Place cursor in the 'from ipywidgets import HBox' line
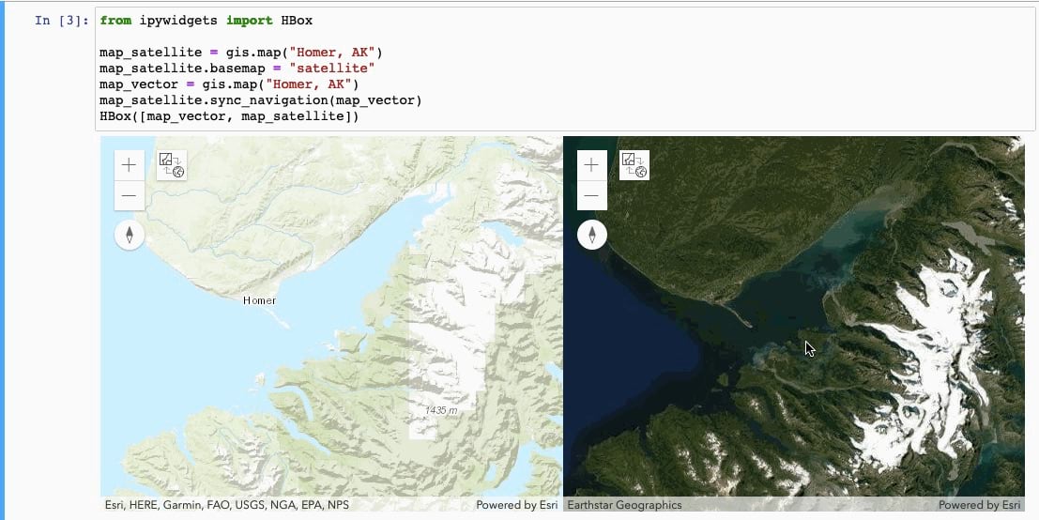 (x=206, y=21)
